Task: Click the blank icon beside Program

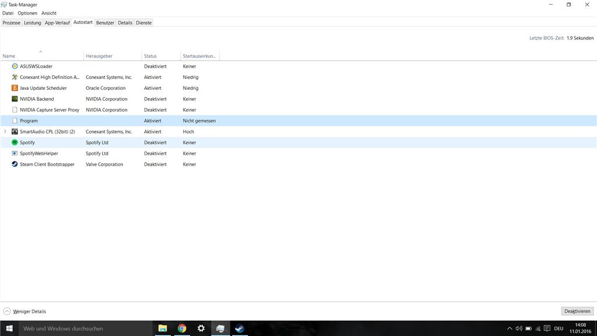Action: [15, 121]
